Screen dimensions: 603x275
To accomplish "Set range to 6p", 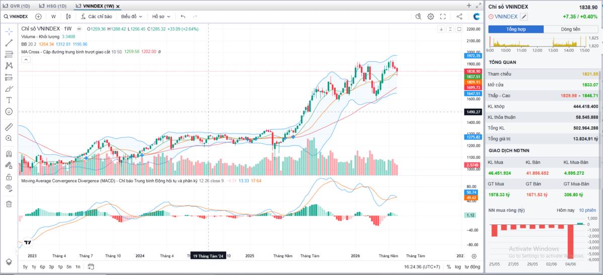I will tap(43, 267).
